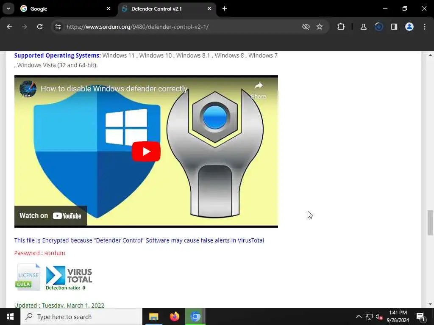The height and width of the screenshot is (325, 434).
Task: Click the browser forward arrow
Action: point(25,27)
